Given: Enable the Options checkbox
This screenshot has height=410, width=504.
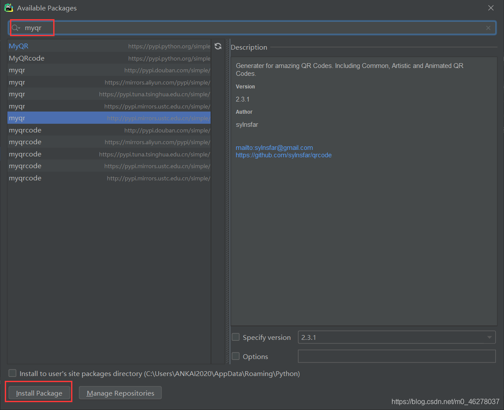Looking at the screenshot, I should click(x=236, y=356).
